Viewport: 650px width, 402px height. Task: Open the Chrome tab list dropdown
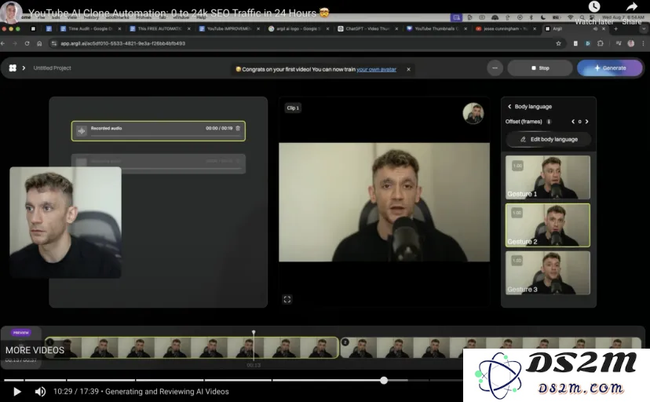pos(644,28)
